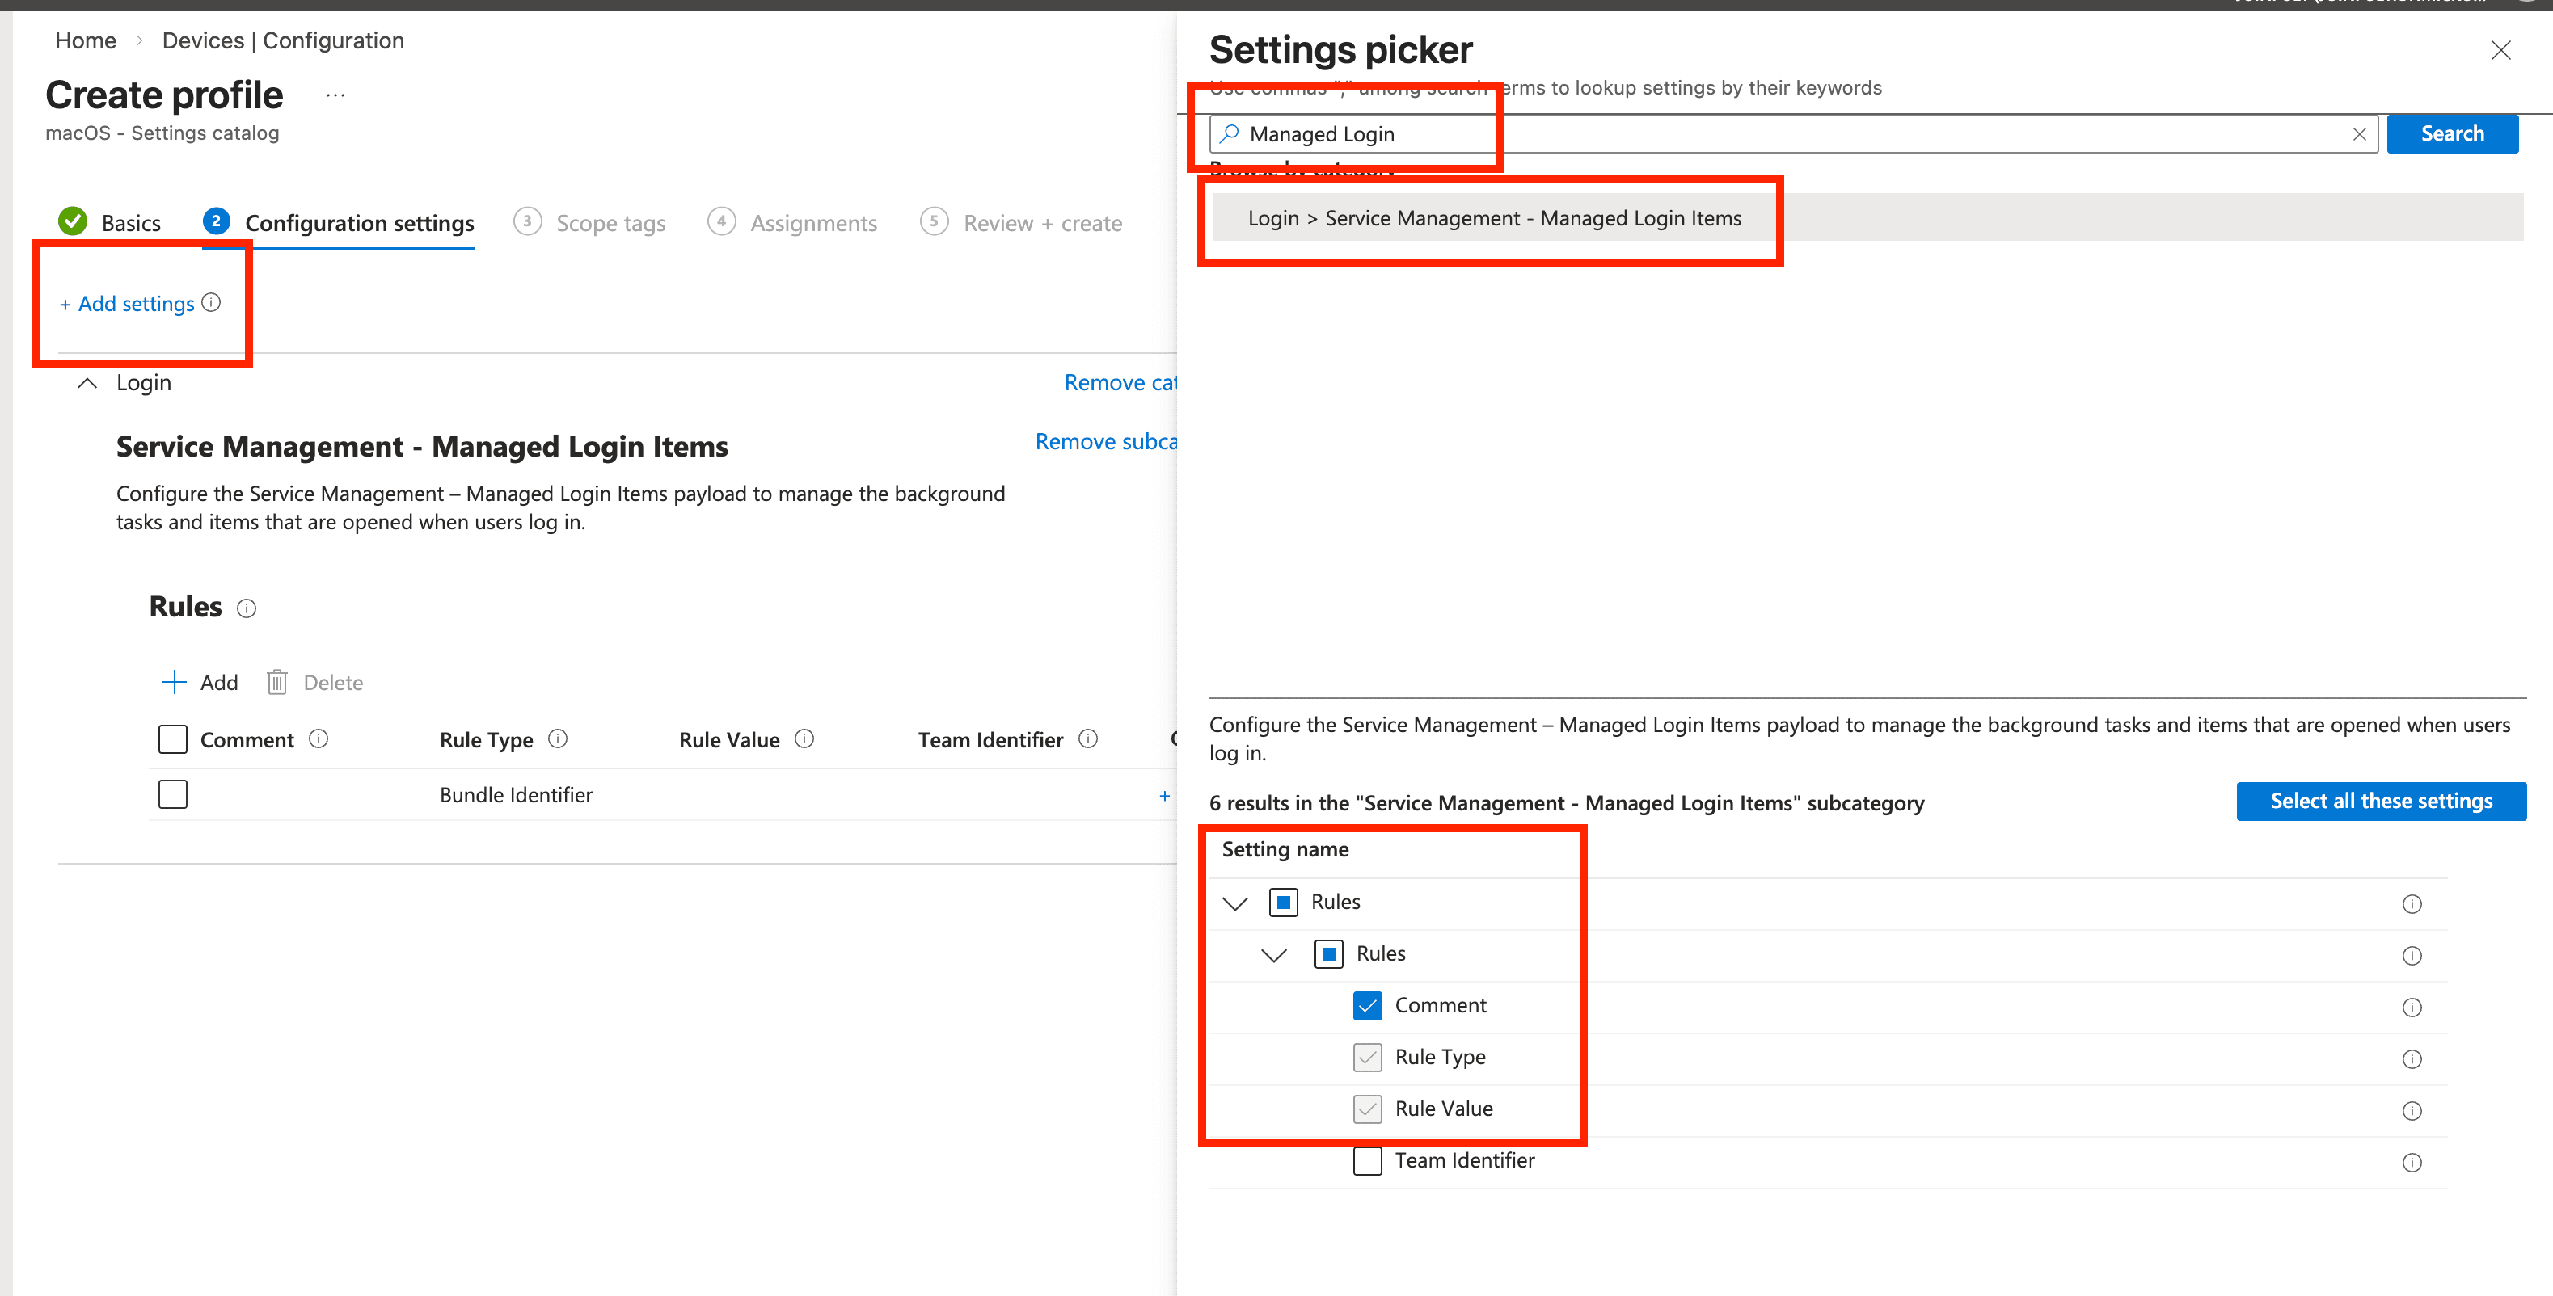Select the Bundle Identifier row checkbox
This screenshot has width=2553, height=1296.
pos(172,793)
